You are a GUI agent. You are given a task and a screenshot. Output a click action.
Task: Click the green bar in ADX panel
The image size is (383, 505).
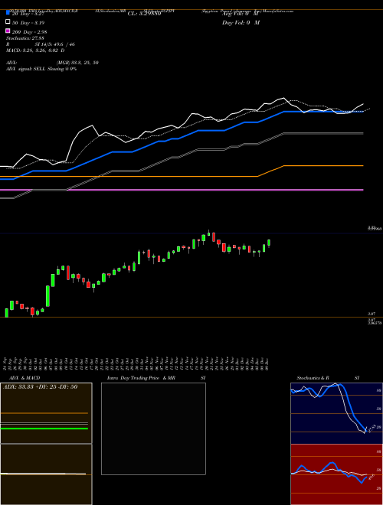(44, 428)
